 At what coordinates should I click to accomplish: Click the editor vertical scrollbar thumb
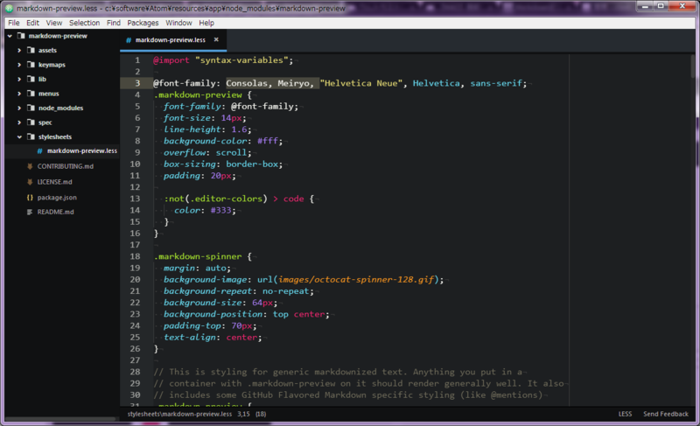pyautogui.click(x=693, y=66)
